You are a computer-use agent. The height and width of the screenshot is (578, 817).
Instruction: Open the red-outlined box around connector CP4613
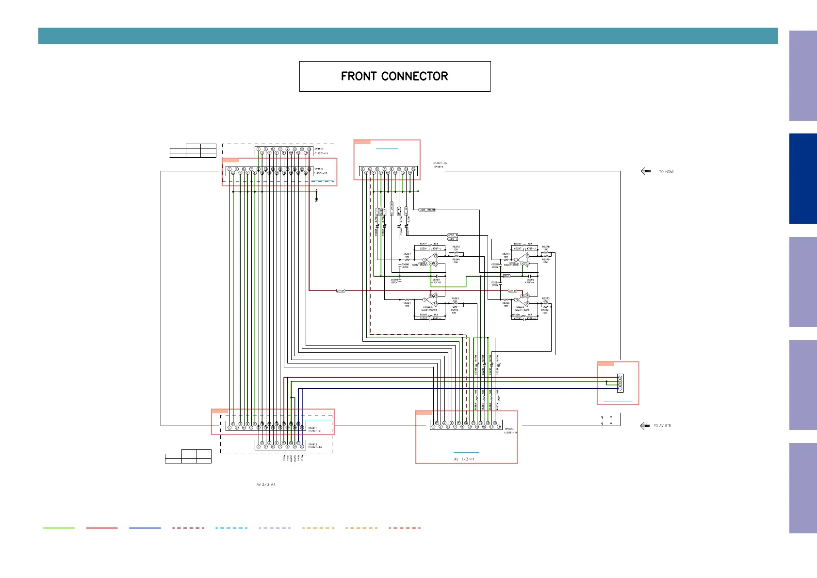[279, 172]
